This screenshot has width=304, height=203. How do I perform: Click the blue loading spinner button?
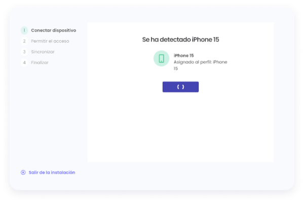[x=180, y=87]
